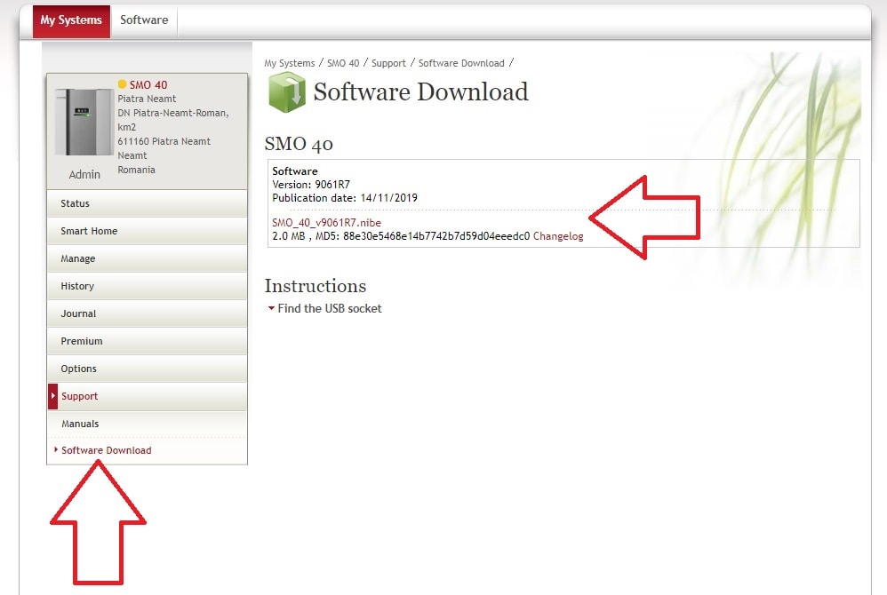Screen dimensions: 887x595
Task: Open the Premium section
Action: pyautogui.click(x=82, y=341)
